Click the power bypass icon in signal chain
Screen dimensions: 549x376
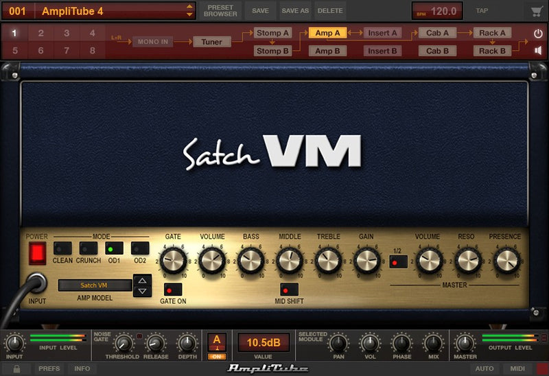[x=538, y=33]
